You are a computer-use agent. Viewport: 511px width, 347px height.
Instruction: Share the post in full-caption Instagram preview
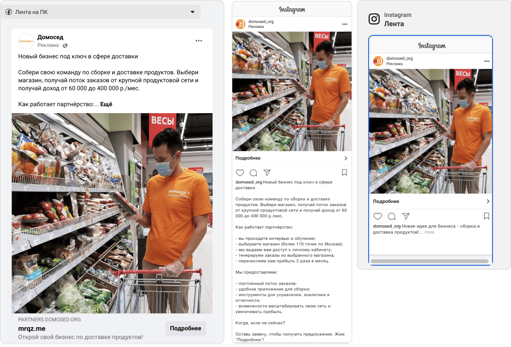pyautogui.click(x=267, y=173)
